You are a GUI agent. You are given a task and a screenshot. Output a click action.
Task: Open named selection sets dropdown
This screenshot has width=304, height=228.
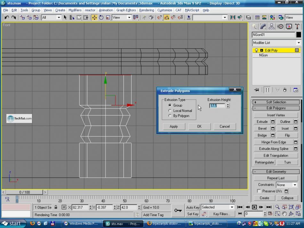(x=225, y=18)
